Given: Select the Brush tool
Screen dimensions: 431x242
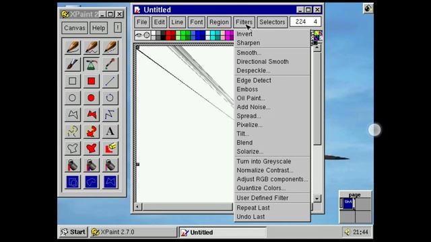Looking at the screenshot, I should click(x=73, y=65).
